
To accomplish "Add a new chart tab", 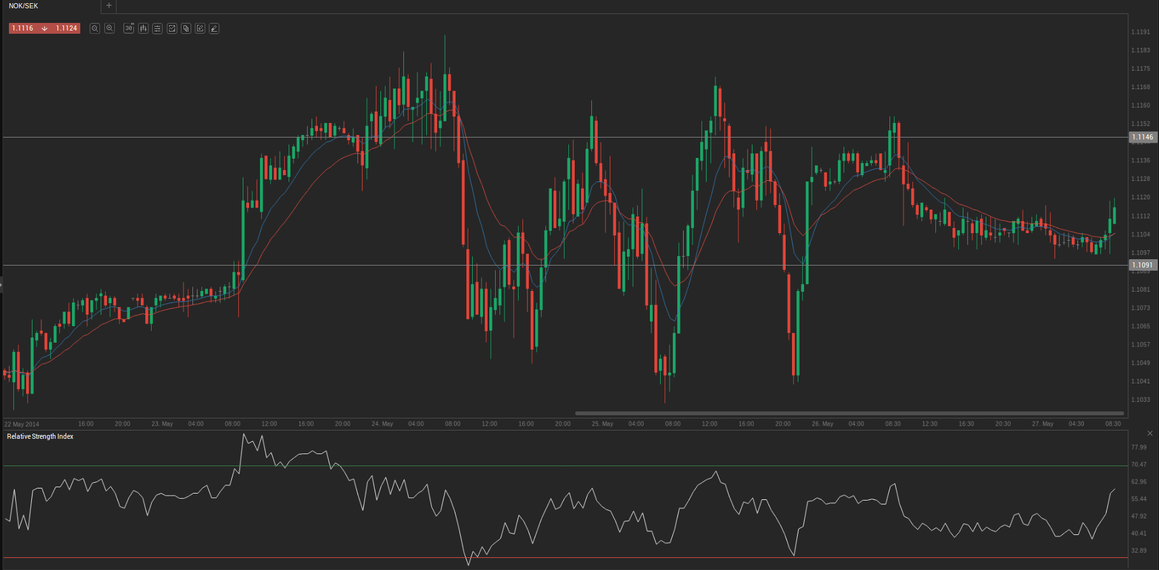I will (109, 6).
